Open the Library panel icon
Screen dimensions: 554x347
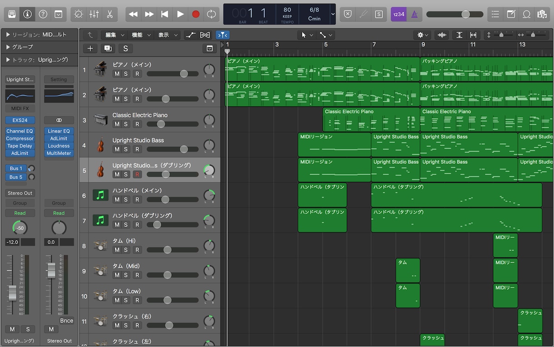click(12, 14)
